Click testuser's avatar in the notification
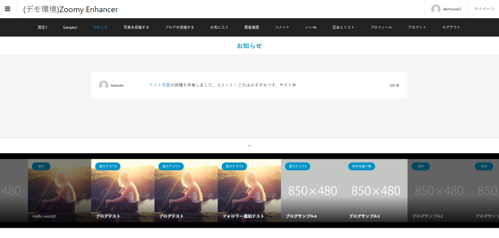Image resolution: width=499 pixels, height=238 pixels. (x=103, y=85)
